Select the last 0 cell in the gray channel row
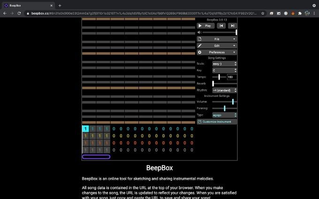The height and width of the screenshot is (199, 319). click(192, 150)
